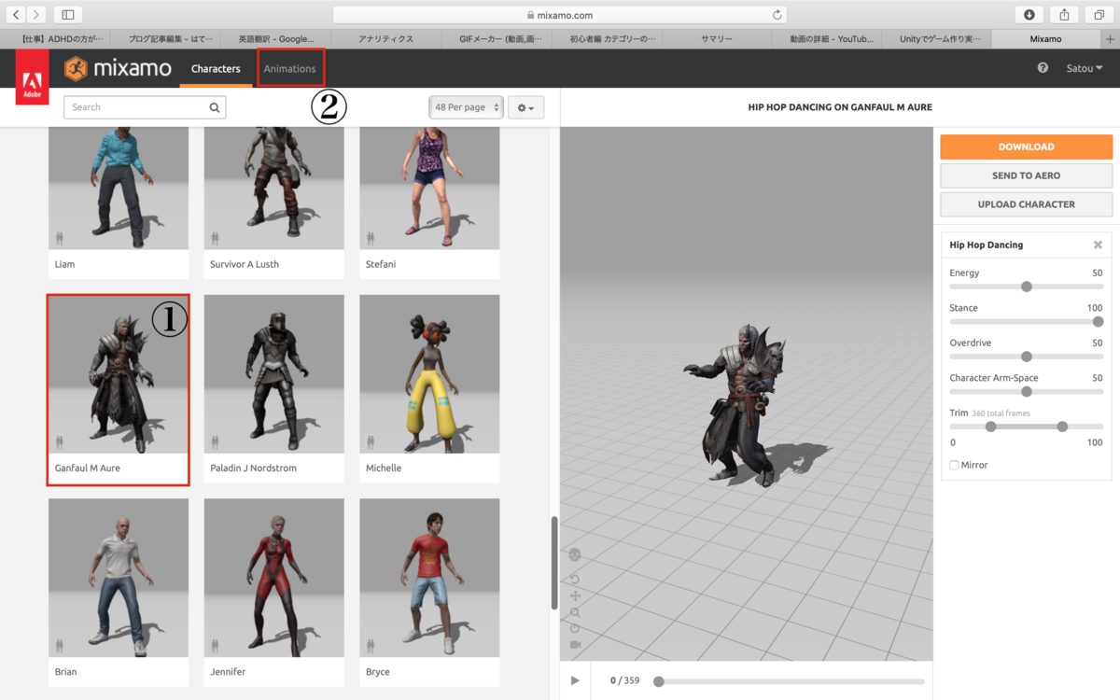Toggle skeleton view skull icon
This screenshot has height=700, width=1120.
click(x=575, y=554)
